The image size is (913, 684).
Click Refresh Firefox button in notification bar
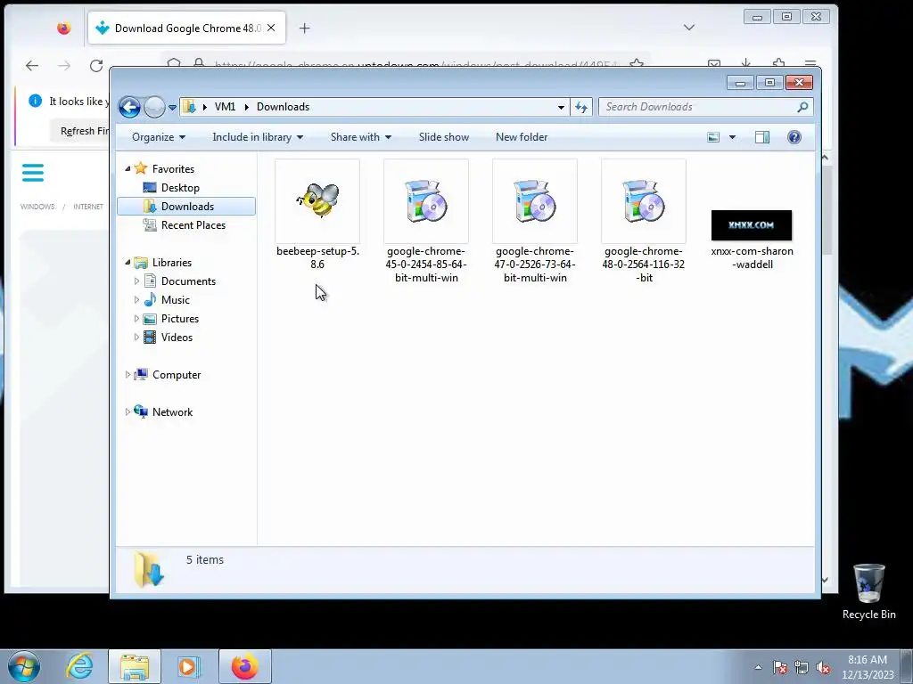(79, 132)
